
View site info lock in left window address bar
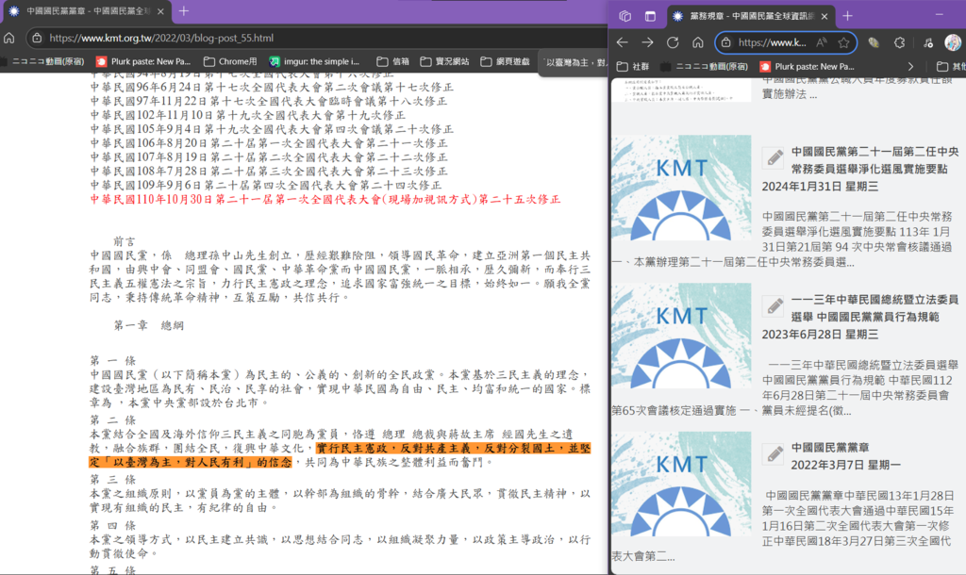pyautogui.click(x=37, y=38)
